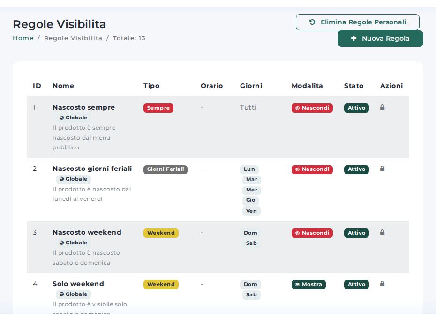Screen dimensions: 436x316
Task: Click the lock icon for Nascosto sempre
Action: click(x=383, y=107)
